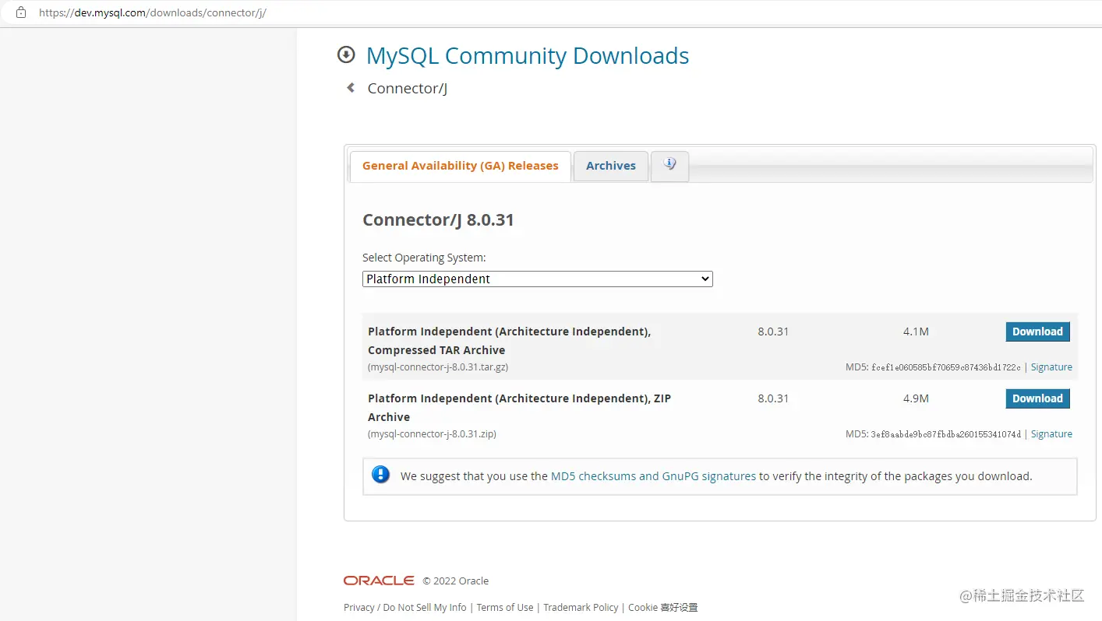Viewport: 1102px width, 621px height.
Task: Download the ZIP Archive
Action: click(x=1037, y=398)
